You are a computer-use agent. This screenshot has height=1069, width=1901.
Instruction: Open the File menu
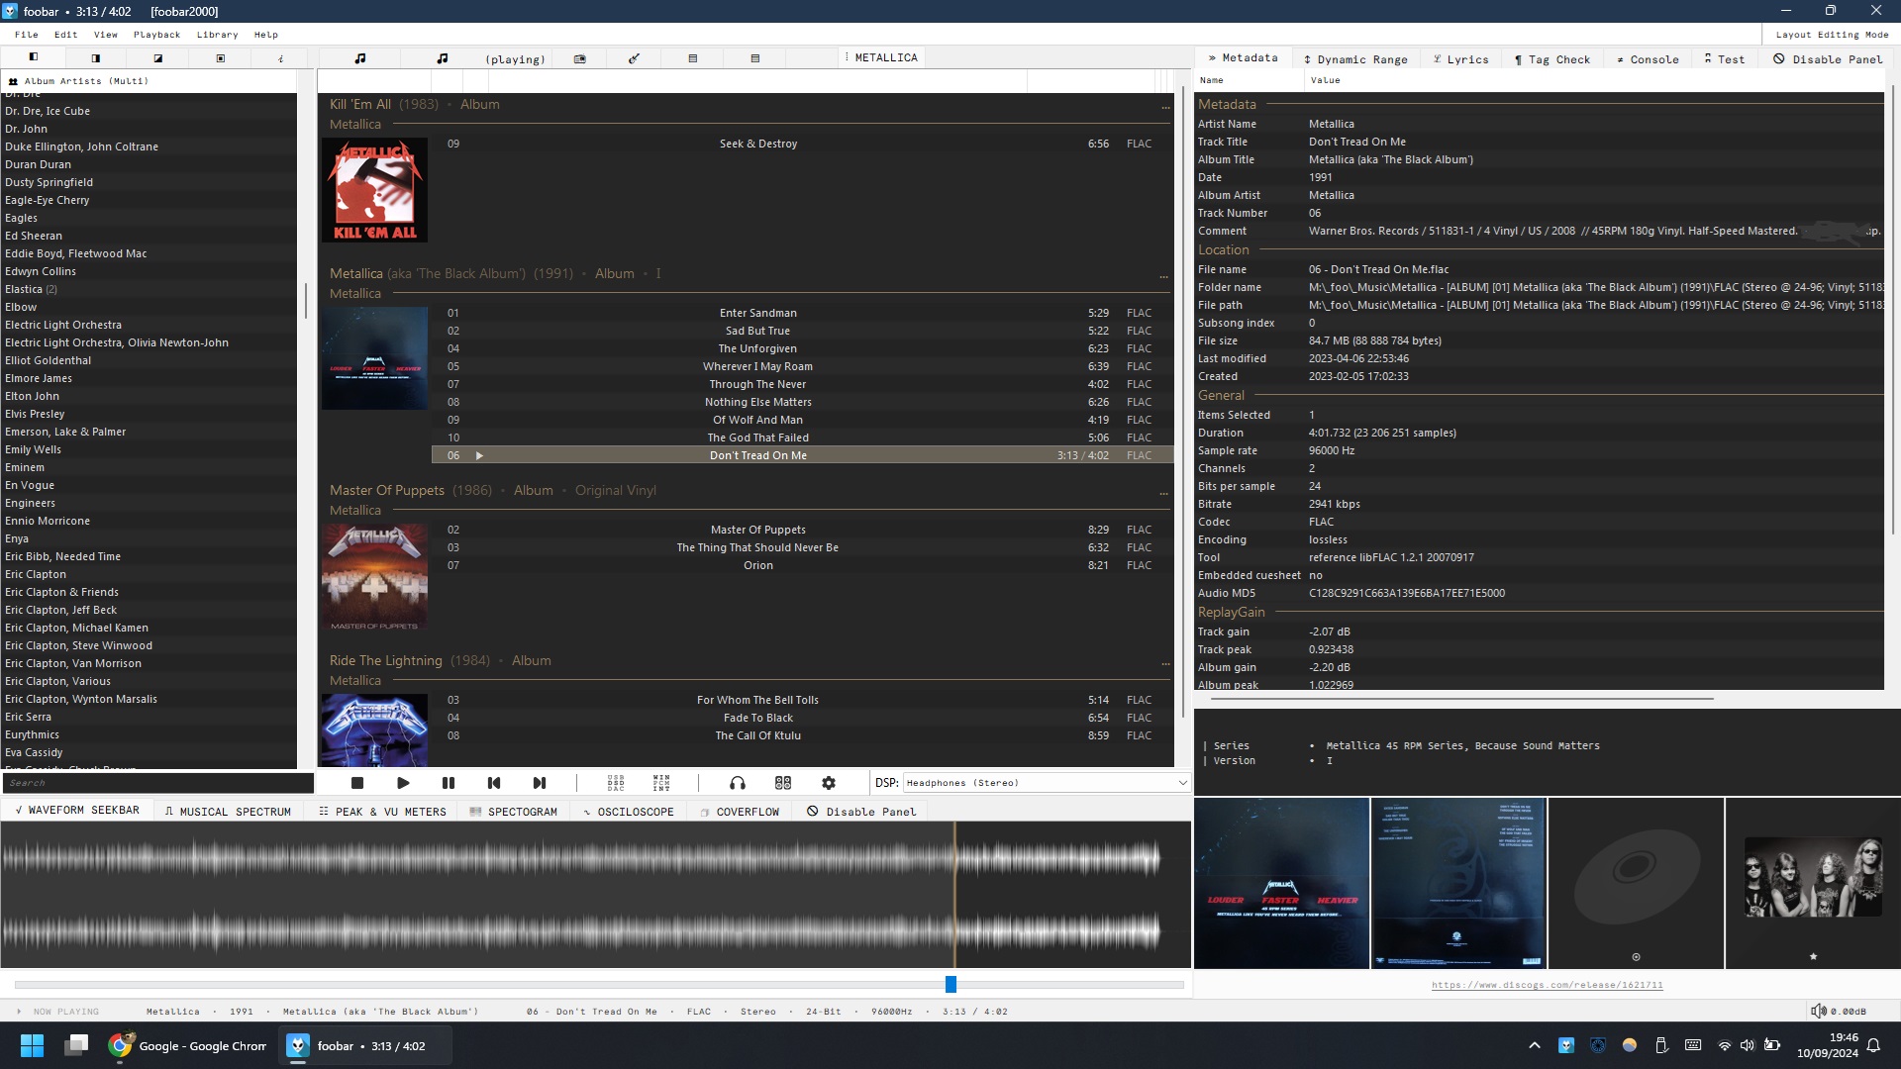click(x=27, y=35)
